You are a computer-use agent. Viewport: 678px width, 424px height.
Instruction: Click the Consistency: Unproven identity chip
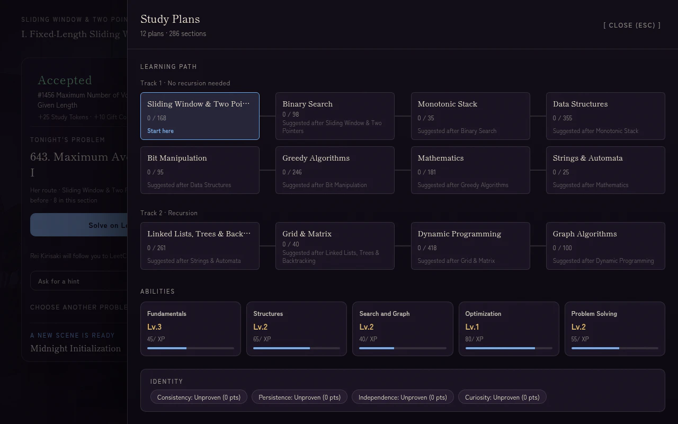point(199,397)
